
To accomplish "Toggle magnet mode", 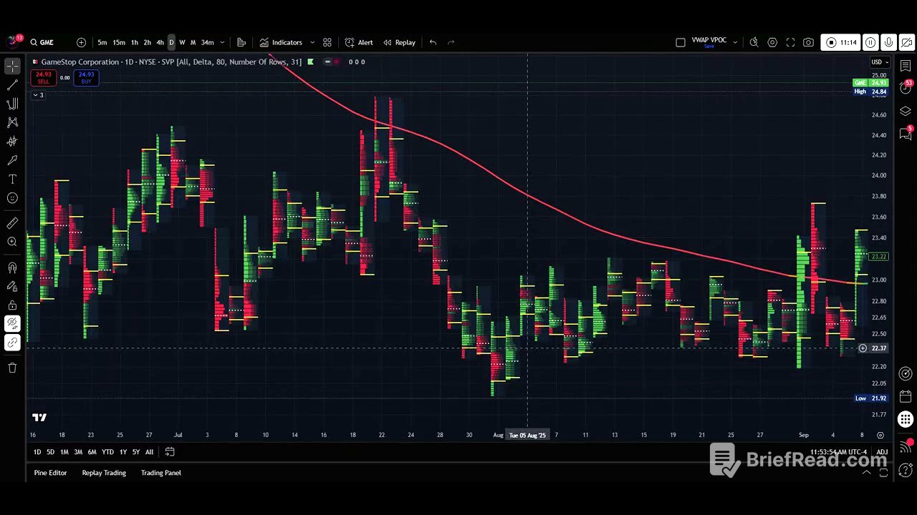I will [x=12, y=268].
